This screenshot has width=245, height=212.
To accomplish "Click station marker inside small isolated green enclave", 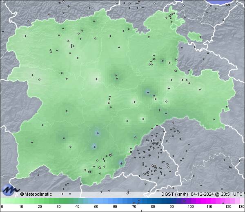I will pos(200,37).
